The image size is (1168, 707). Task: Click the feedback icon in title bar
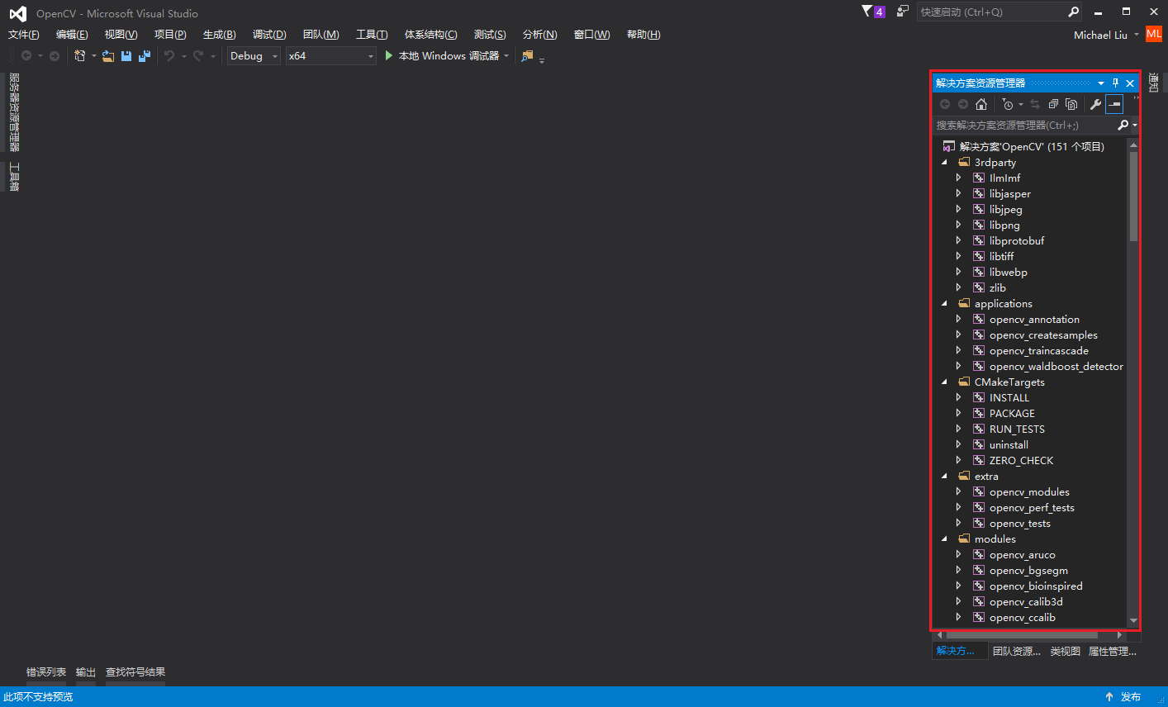coord(902,12)
